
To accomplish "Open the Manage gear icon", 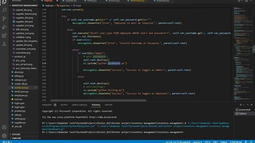I will [x=4, y=135].
